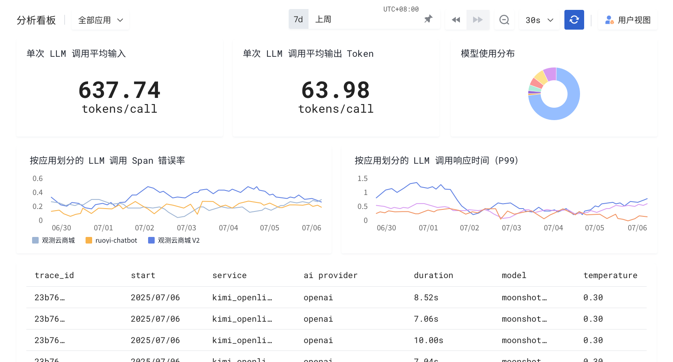The image size is (673, 362).
Task: Toggle ruoyi-chatbot legend series
Action: click(x=111, y=240)
